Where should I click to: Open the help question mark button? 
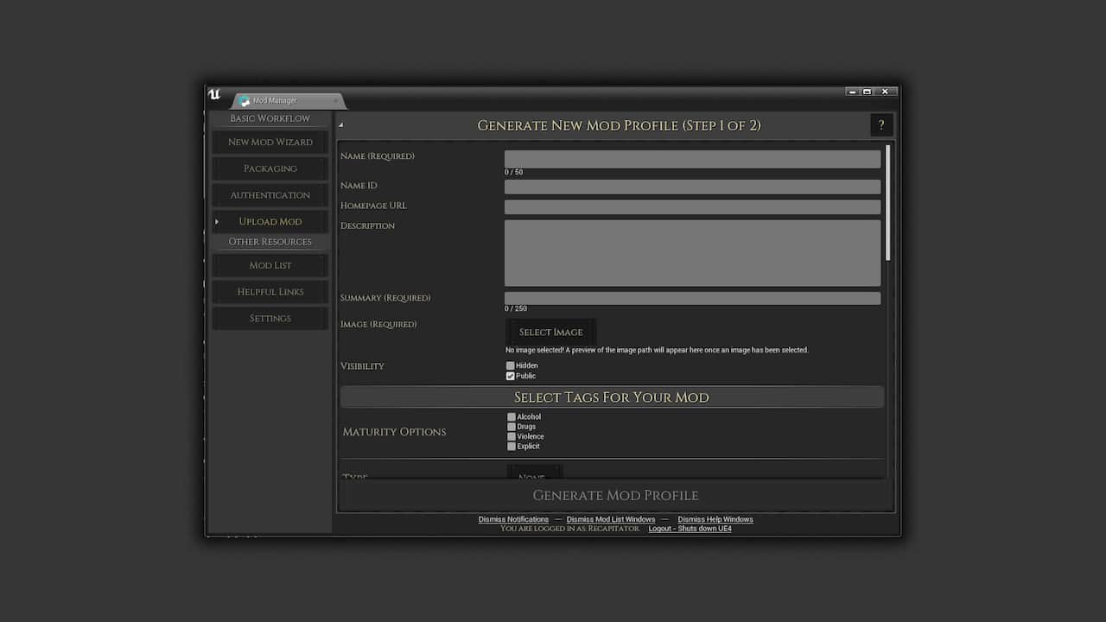pyautogui.click(x=881, y=125)
